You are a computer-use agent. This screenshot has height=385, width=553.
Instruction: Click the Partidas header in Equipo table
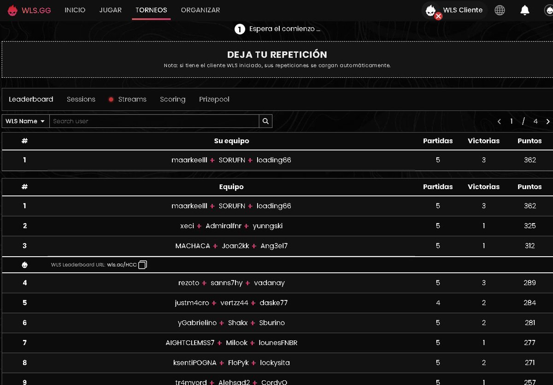click(x=438, y=187)
